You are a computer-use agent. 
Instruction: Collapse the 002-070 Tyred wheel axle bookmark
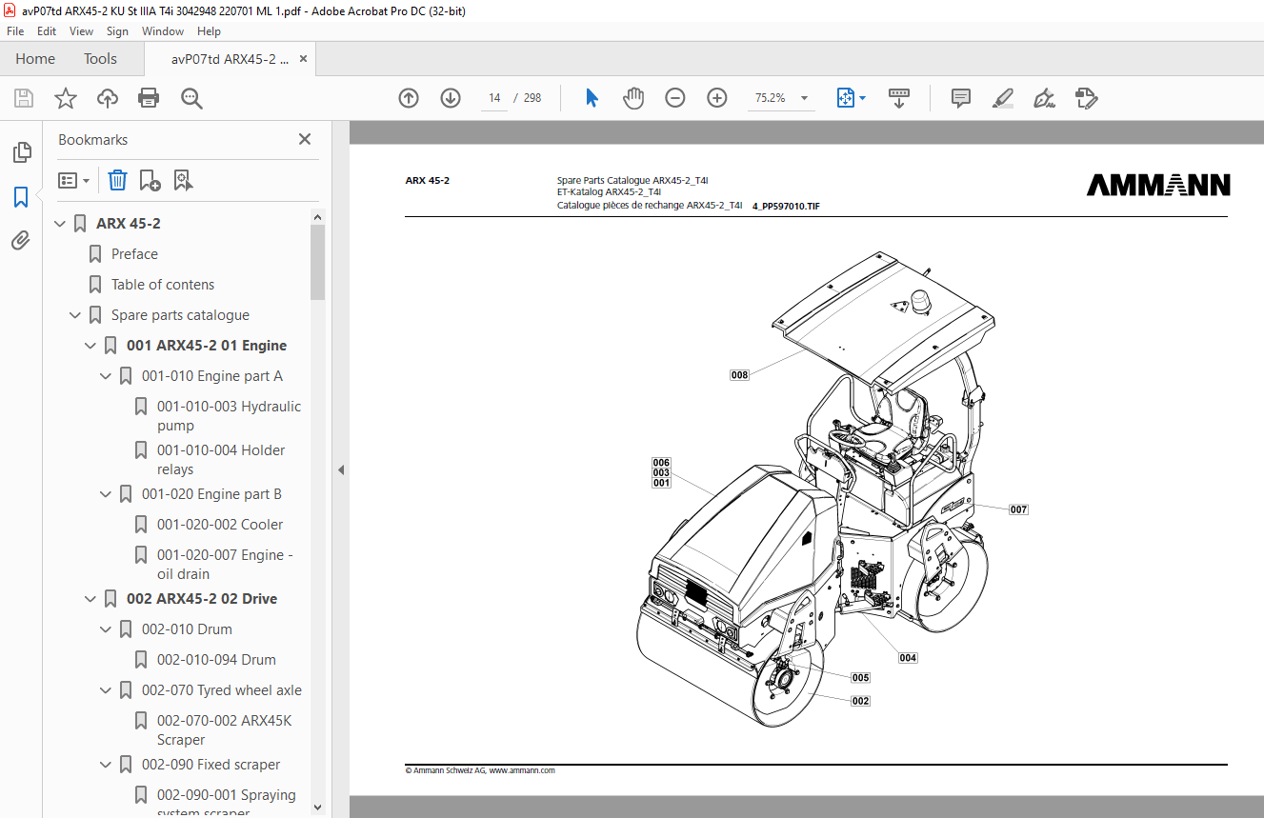106,690
